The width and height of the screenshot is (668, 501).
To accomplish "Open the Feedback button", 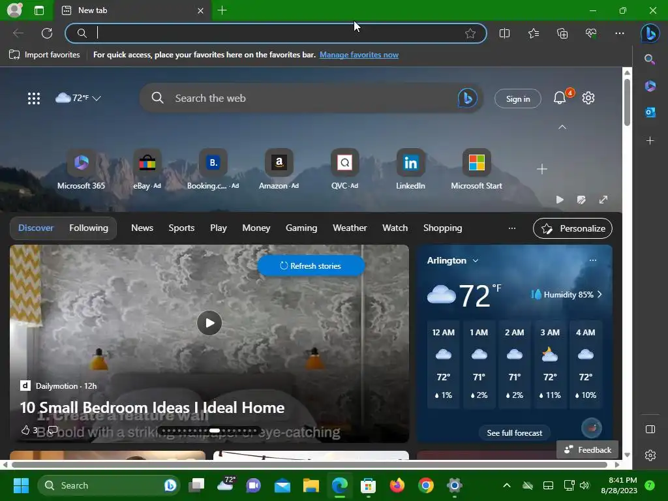I will coord(588,450).
